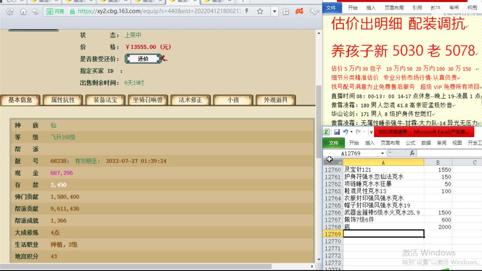The image size is (482, 271).
Task: Click the remaining time 6天19时
Action: click(134, 83)
